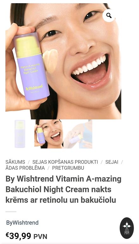Click the PVN label beside the price
139x244 pixels.
click(40, 236)
